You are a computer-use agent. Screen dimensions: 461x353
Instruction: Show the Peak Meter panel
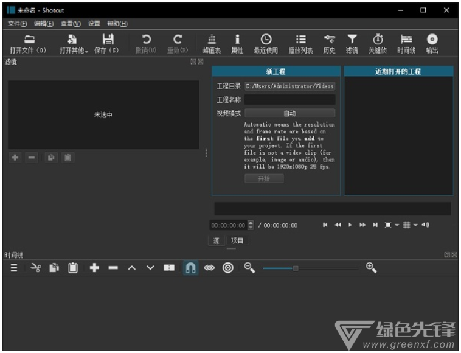pos(212,44)
